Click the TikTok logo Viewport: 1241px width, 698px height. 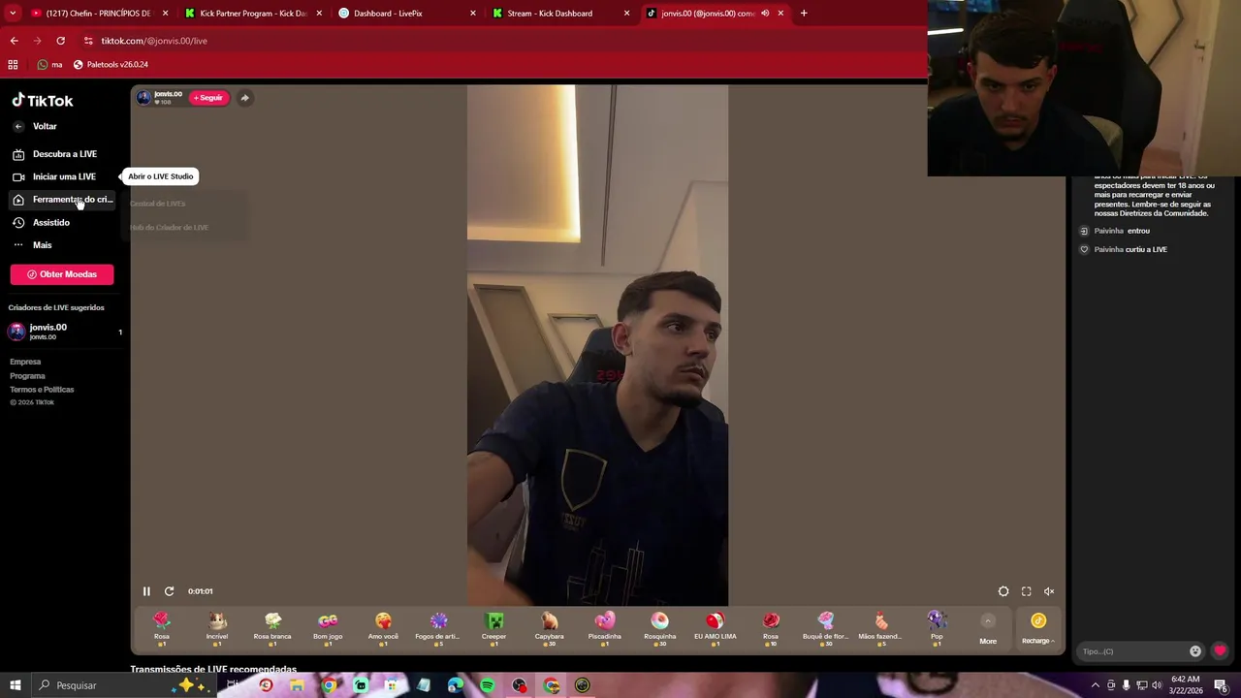click(x=43, y=101)
